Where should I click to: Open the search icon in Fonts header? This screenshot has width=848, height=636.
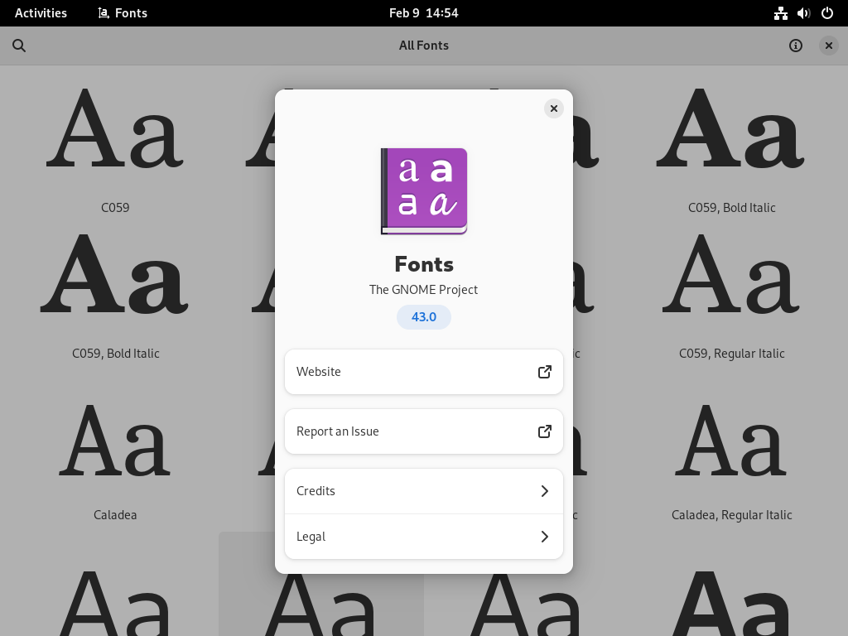tap(19, 46)
